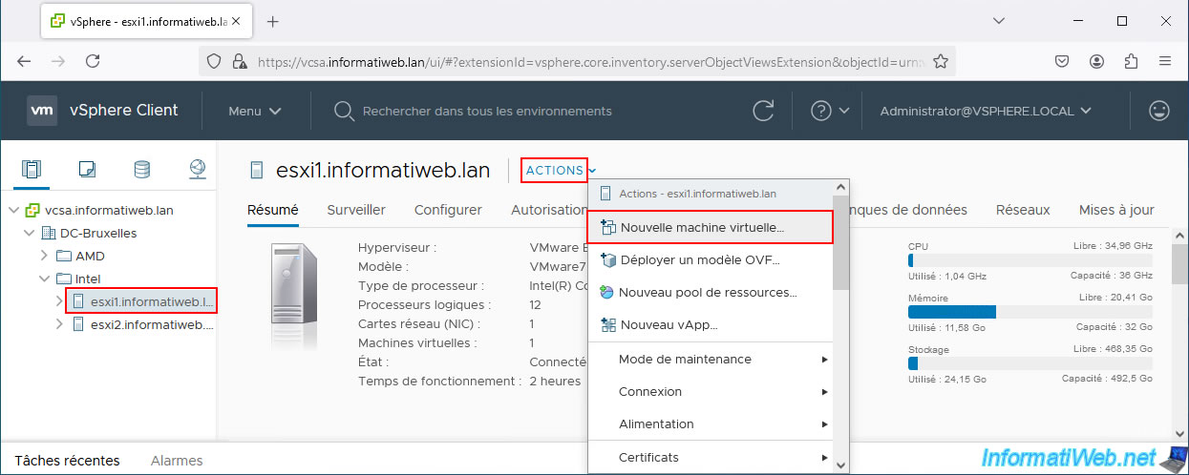
Task: Open the Mode de maintenance submenu
Action: 709,360
